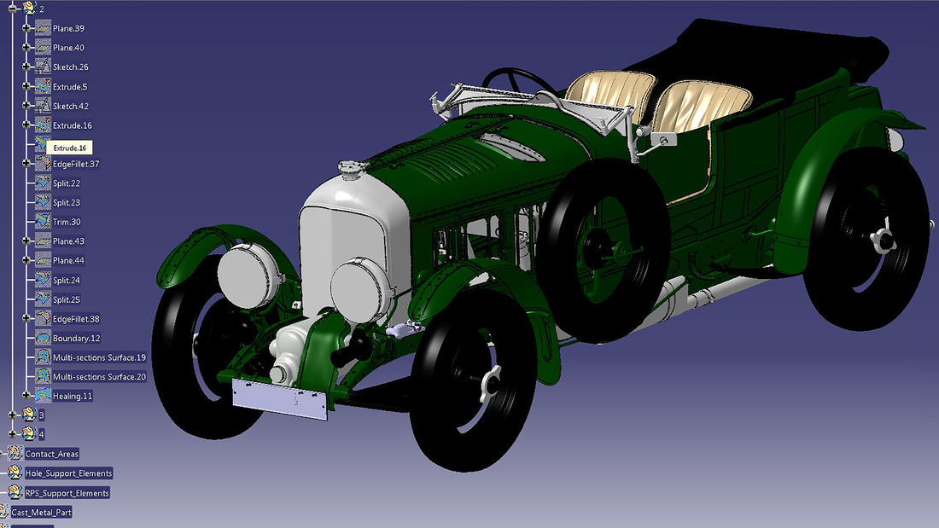Click the Healing.11 feature icon
This screenshot has width=939, height=528.
tap(43, 396)
